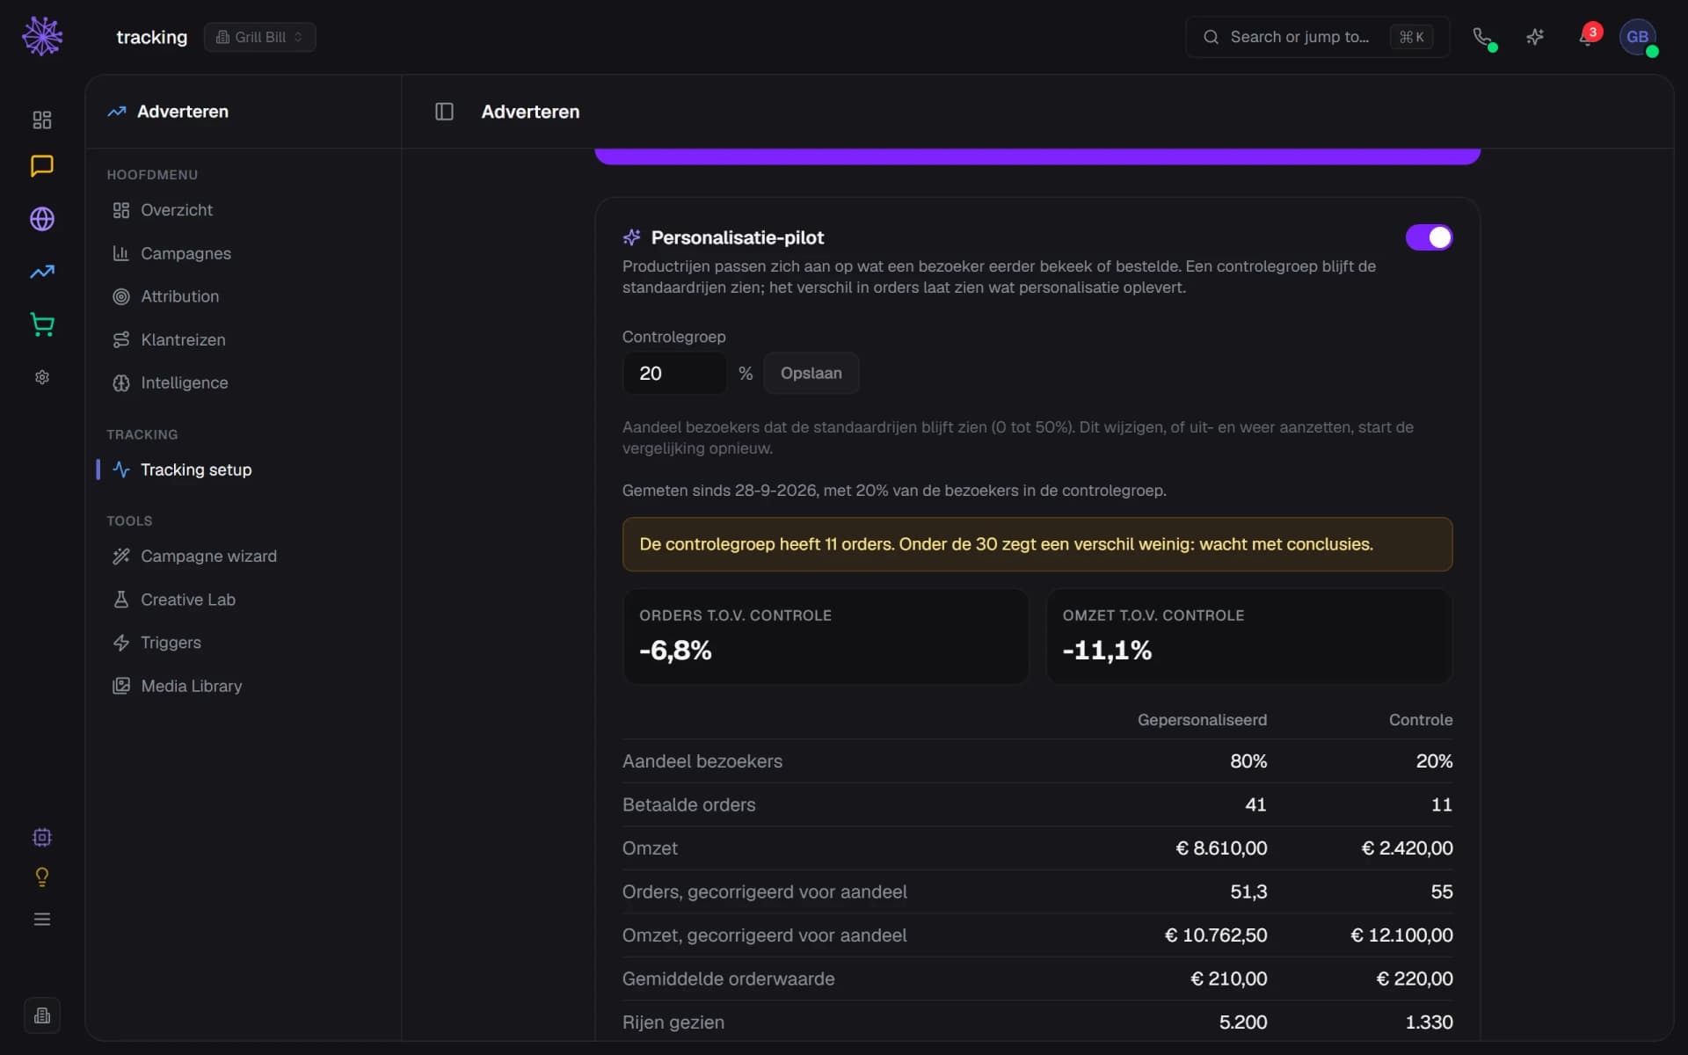This screenshot has height=1055, width=1688.
Task: Click the phone call icon in top bar
Action: coord(1482,37)
